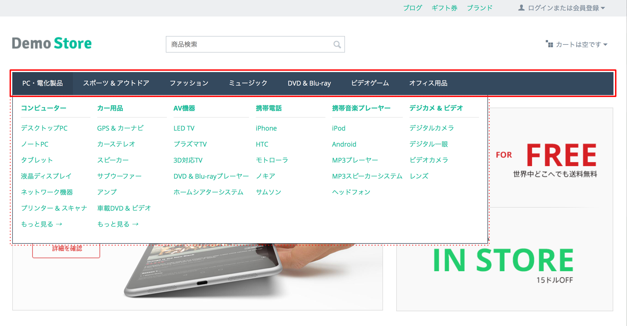Viewport: 627px width, 326px height.
Task: Select the ファッション menu
Action: tap(189, 83)
